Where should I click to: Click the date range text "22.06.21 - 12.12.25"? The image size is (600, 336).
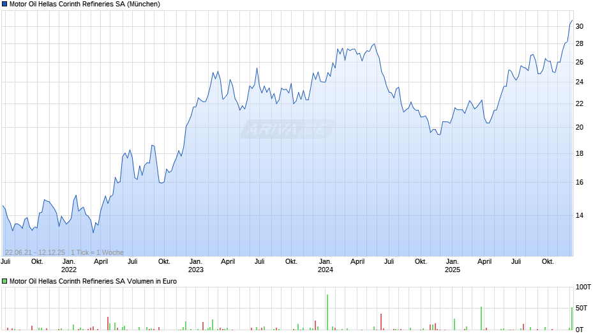point(35,252)
